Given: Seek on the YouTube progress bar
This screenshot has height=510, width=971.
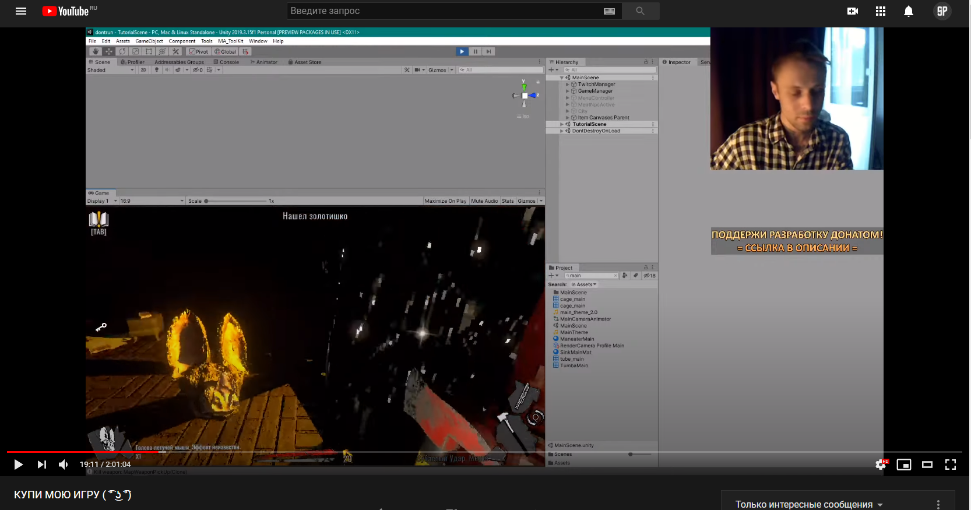Looking at the screenshot, I should (x=484, y=452).
